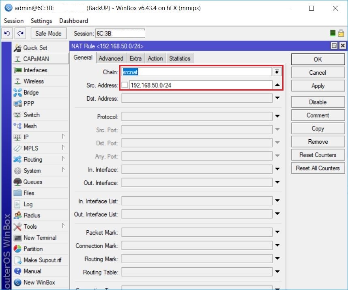Launch a New Terminal

tap(41, 238)
